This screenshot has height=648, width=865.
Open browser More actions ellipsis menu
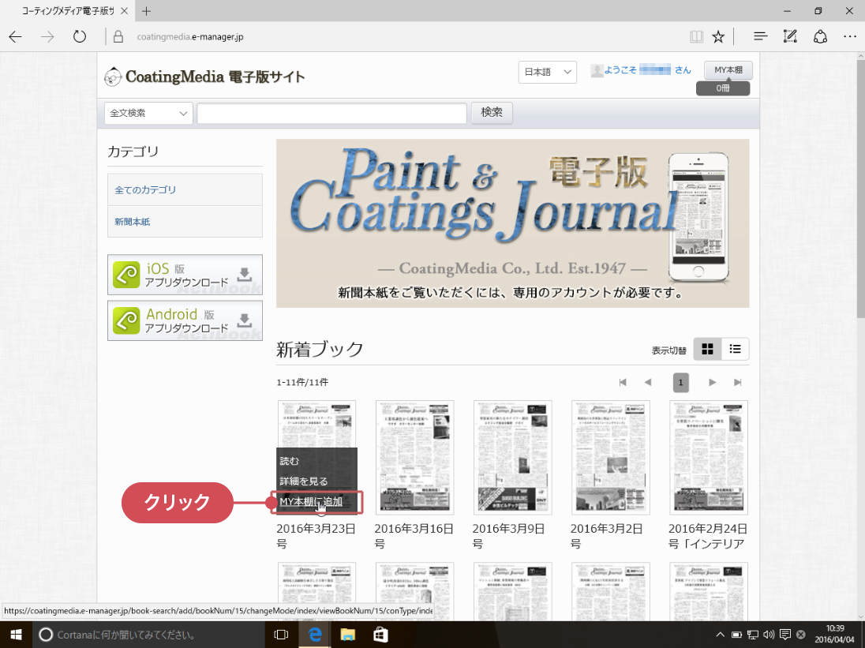(x=849, y=36)
